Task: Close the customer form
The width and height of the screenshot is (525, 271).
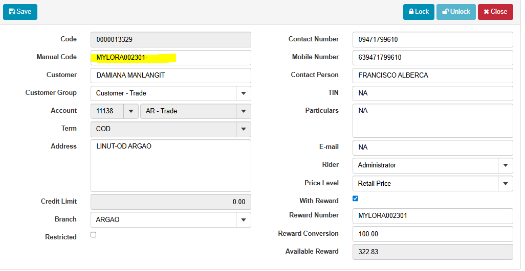Action: (x=495, y=12)
